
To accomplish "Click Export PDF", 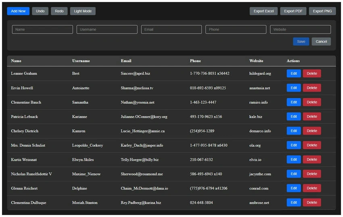I will tap(293, 11).
